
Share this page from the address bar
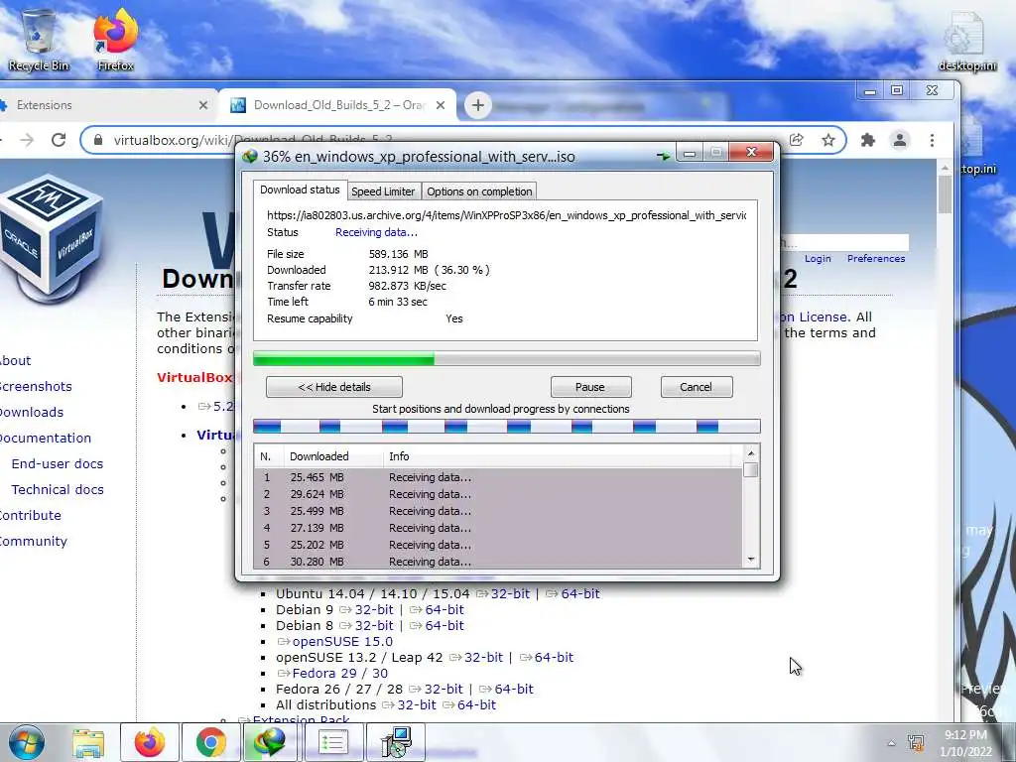tap(797, 140)
